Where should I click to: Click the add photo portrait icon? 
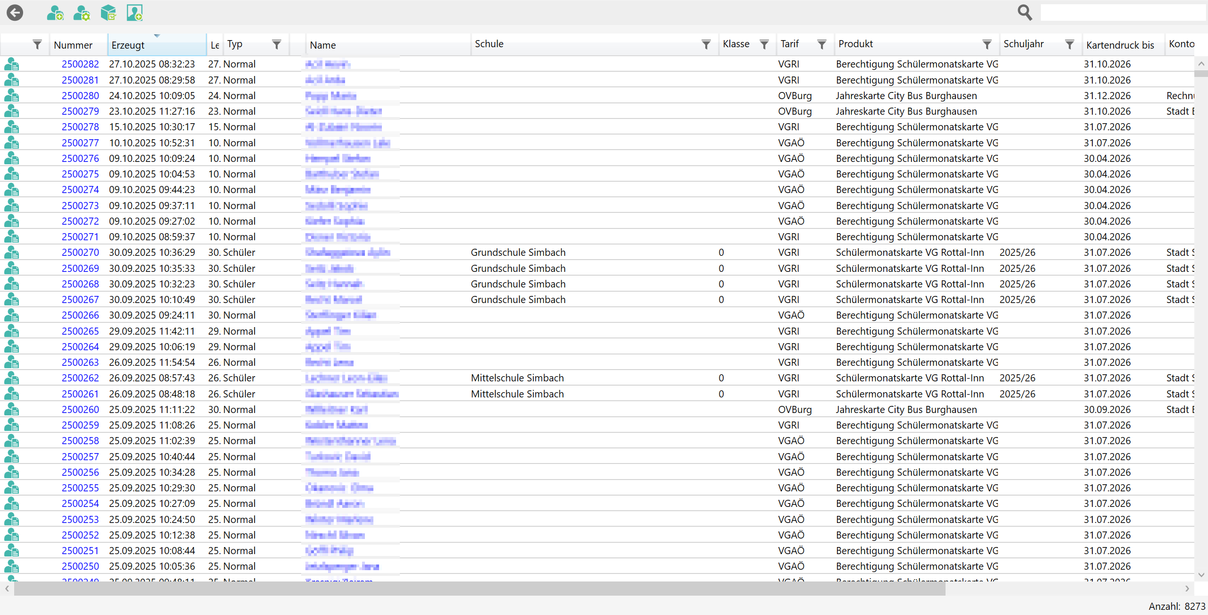135,13
